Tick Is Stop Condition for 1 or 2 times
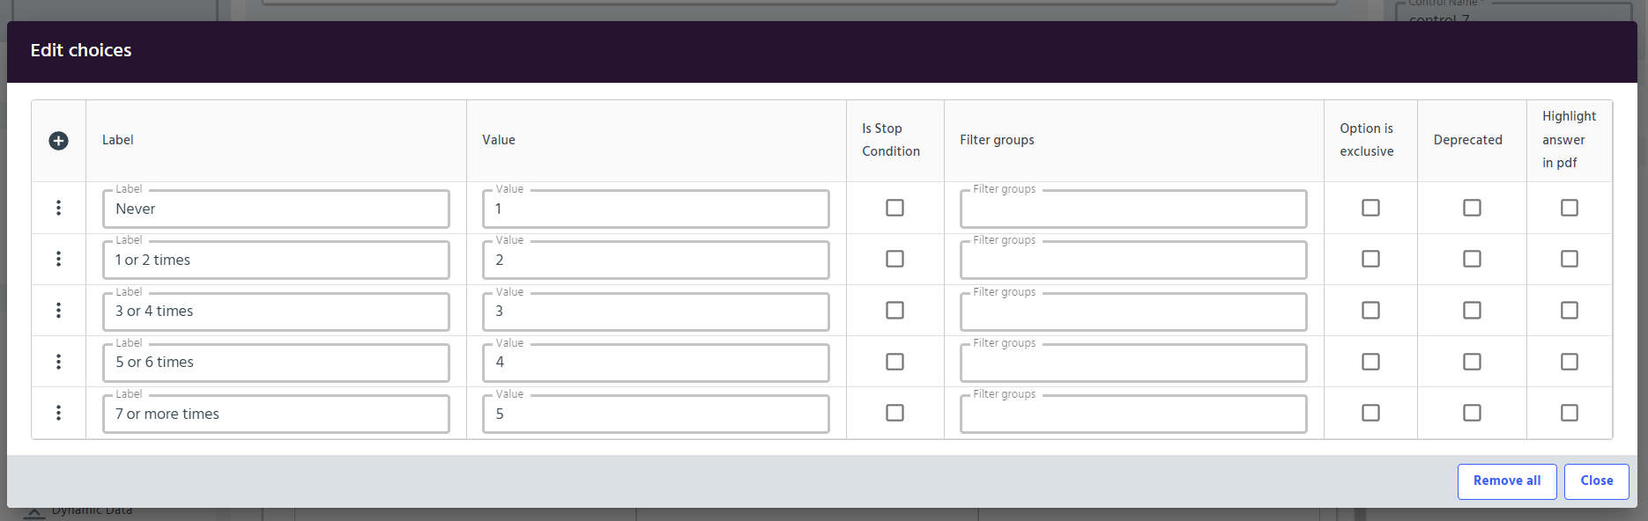Viewport: 1648px width, 521px height. (895, 259)
